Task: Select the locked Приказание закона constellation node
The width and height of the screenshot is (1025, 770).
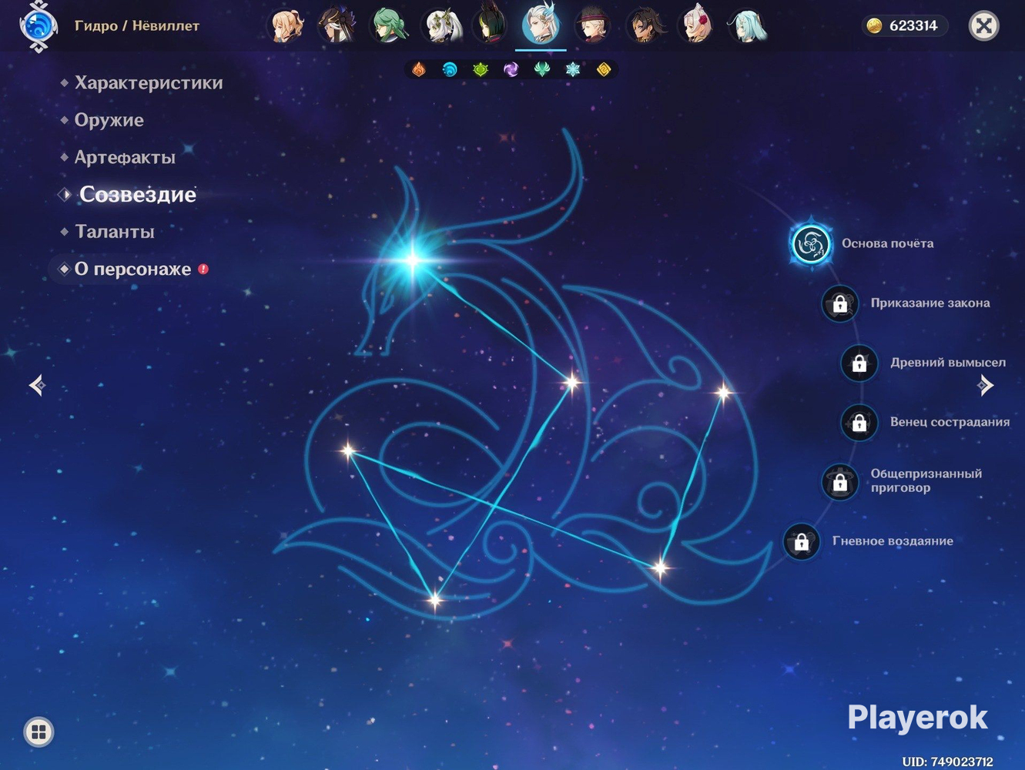Action: pos(840,303)
